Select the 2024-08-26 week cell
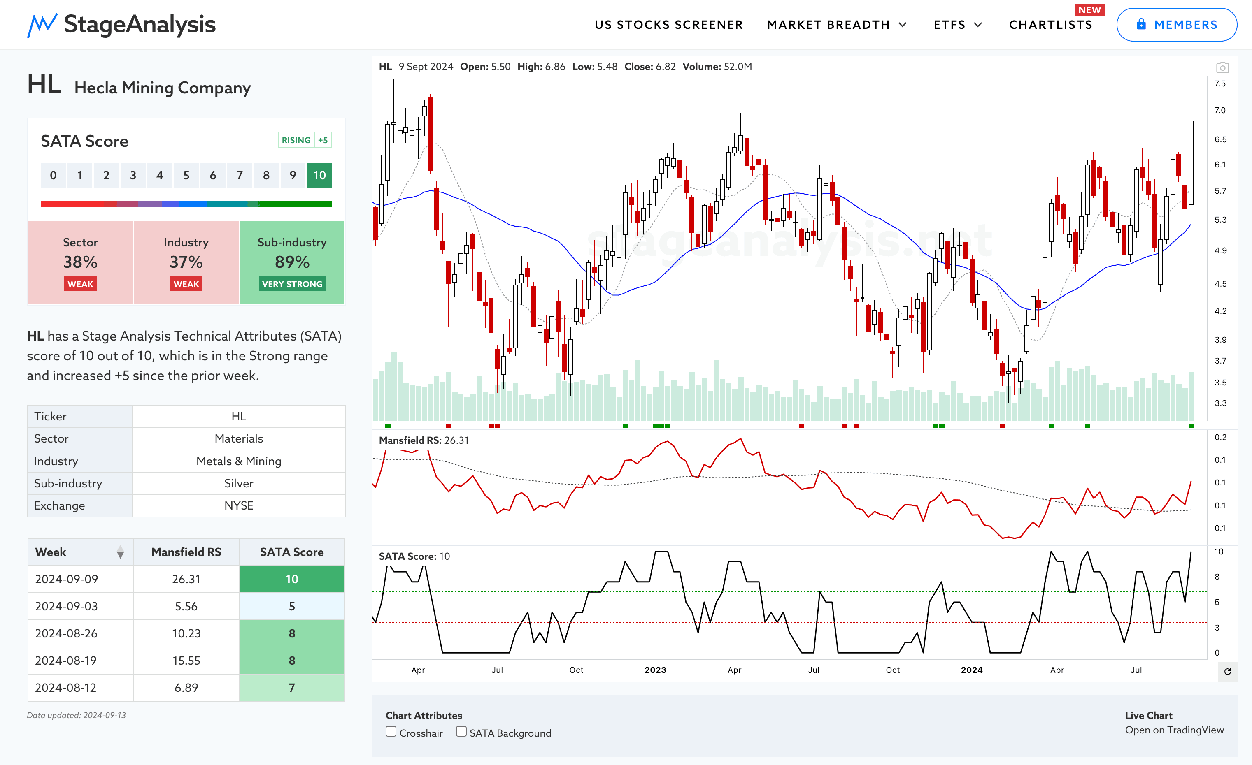This screenshot has height=765, width=1252. (x=81, y=633)
